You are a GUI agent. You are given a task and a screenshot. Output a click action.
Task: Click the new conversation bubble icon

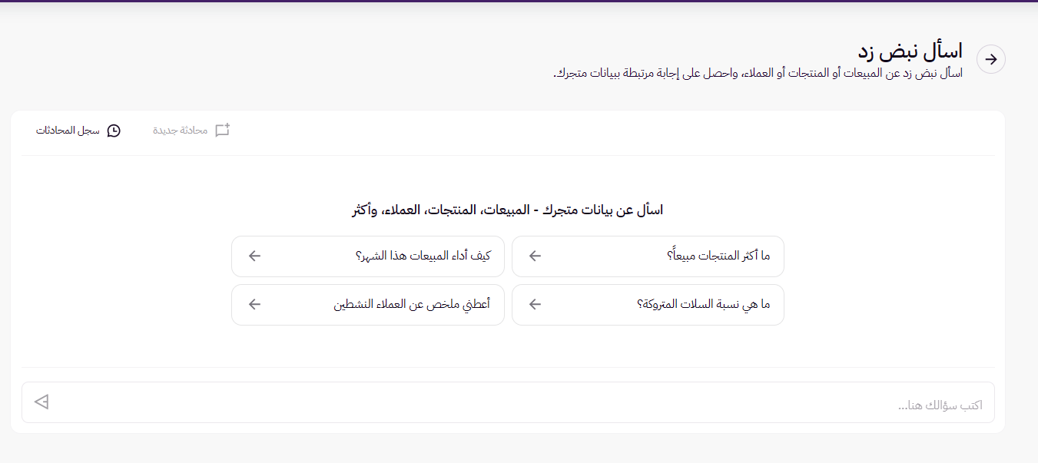point(223,131)
